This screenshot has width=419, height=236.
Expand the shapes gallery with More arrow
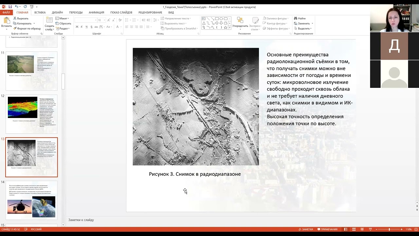(x=229, y=28)
